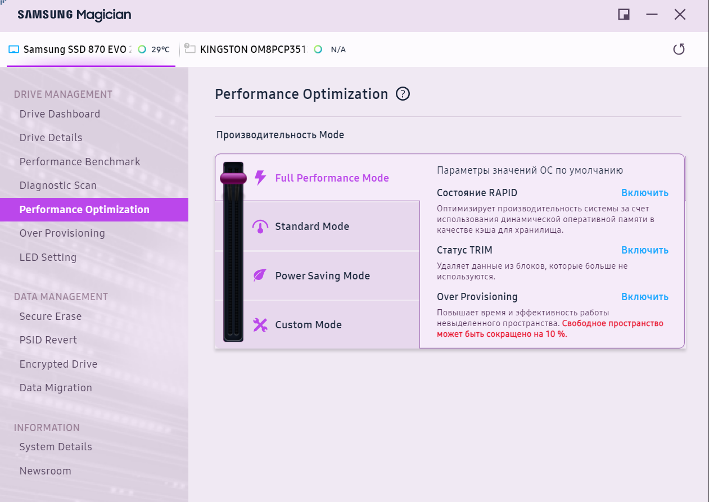This screenshot has height=502, width=709.
Task: Switch to the KINGSTON OM8PCP351 drive tab
Action: click(252, 49)
